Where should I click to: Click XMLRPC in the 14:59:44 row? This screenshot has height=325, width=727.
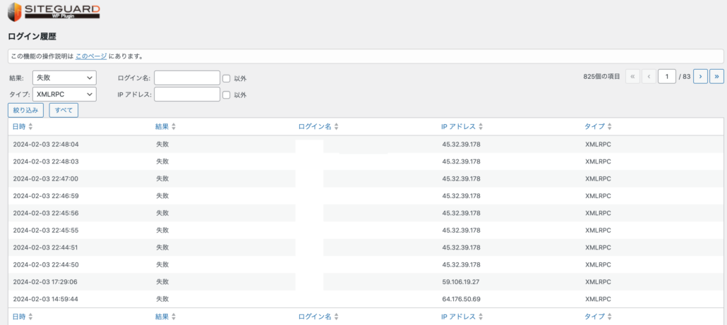click(598, 299)
